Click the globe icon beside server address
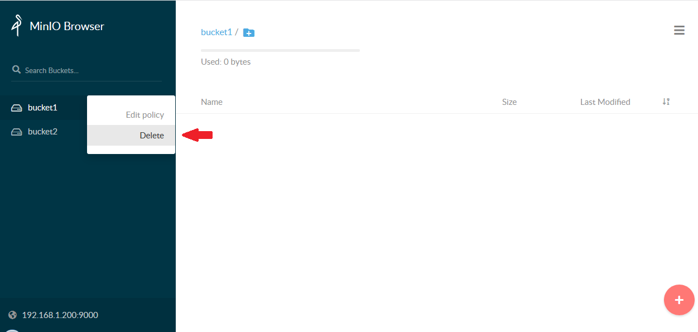698x332 pixels. [x=13, y=315]
